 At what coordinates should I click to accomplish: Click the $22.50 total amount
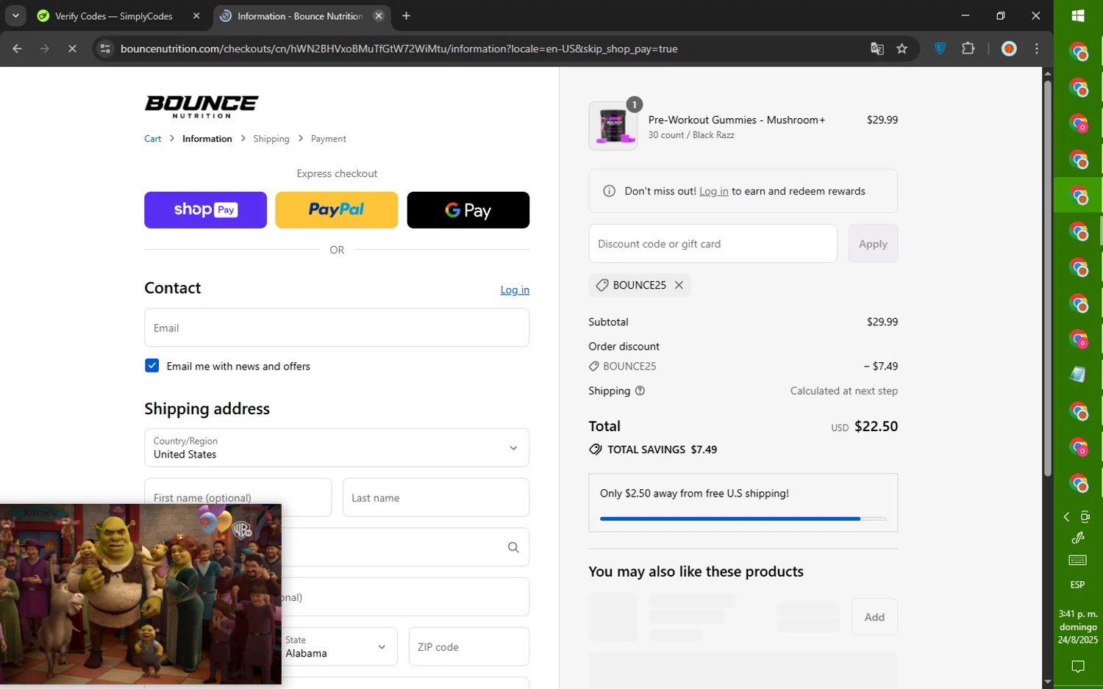pyautogui.click(x=876, y=426)
